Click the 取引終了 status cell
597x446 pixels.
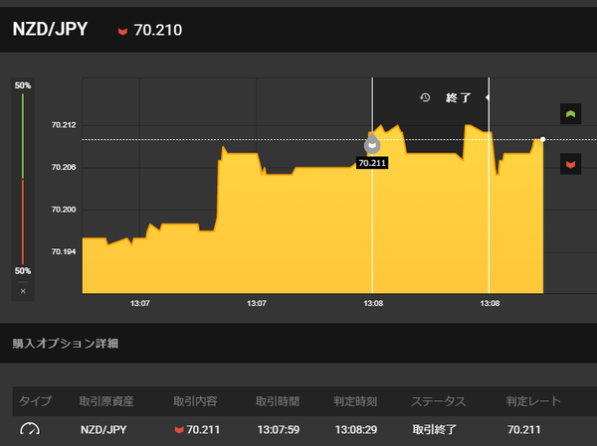(x=435, y=430)
